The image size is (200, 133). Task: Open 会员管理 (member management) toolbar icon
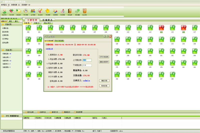33,11
